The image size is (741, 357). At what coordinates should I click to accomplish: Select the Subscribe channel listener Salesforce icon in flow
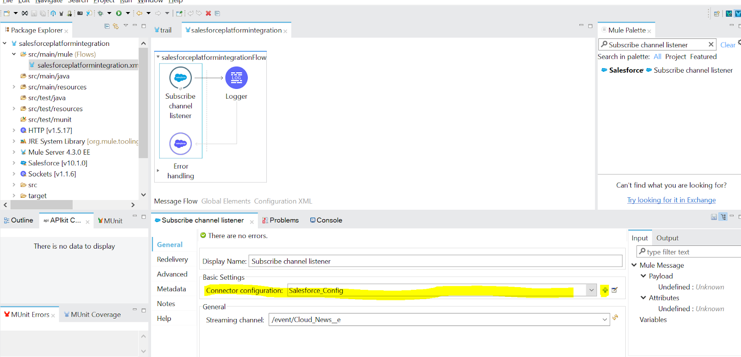[x=181, y=78]
